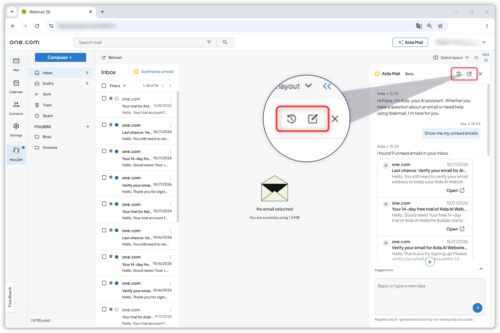Viewport: 500px width, 333px height.
Task: Open Settings gear in the sidebar
Action: coord(16,129)
